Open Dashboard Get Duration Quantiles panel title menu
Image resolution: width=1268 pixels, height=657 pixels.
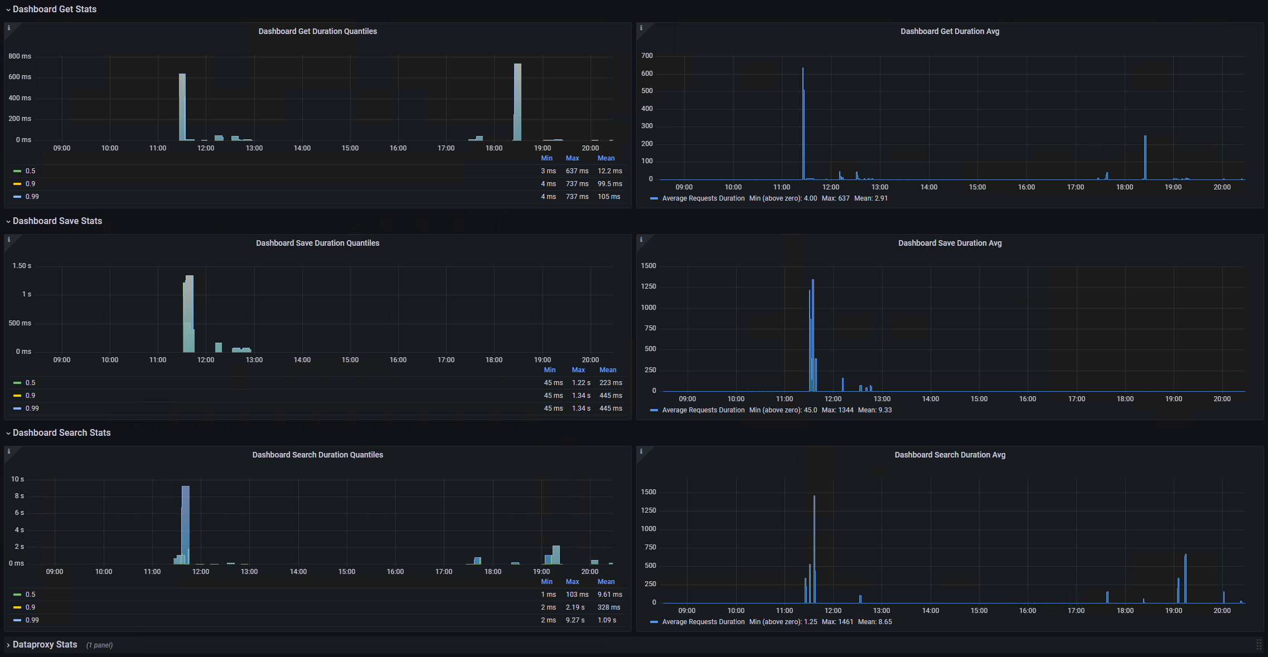(x=317, y=31)
